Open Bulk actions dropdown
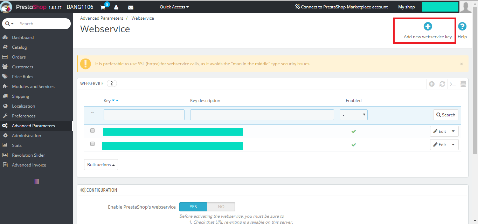Viewport: 478px width, 224px height. point(101,165)
